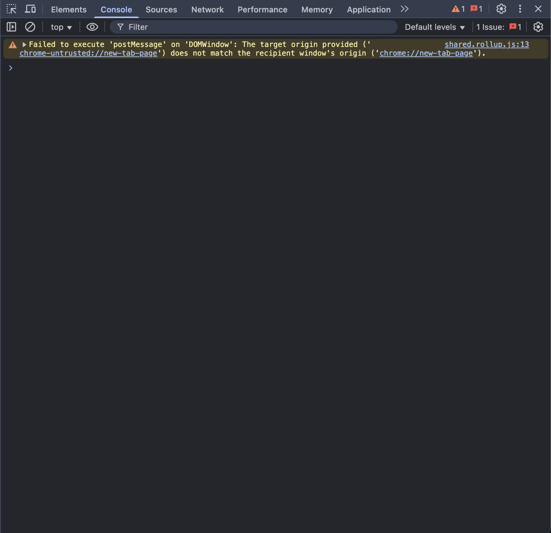Create a live expression with eye icon
This screenshot has height=533, width=551.
[x=92, y=27]
